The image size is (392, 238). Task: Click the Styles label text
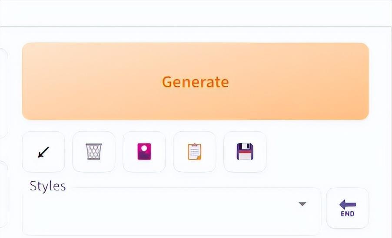48,186
